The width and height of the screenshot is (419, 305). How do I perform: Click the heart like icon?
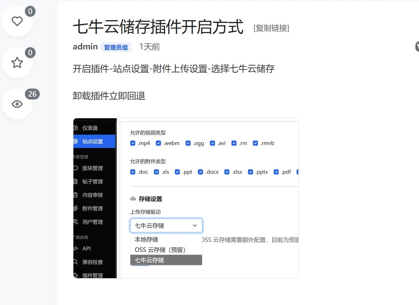click(17, 21)
